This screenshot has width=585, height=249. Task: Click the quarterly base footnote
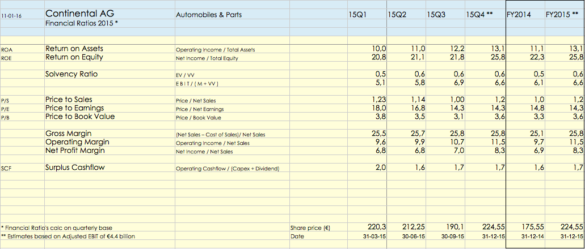click(57, 228)
